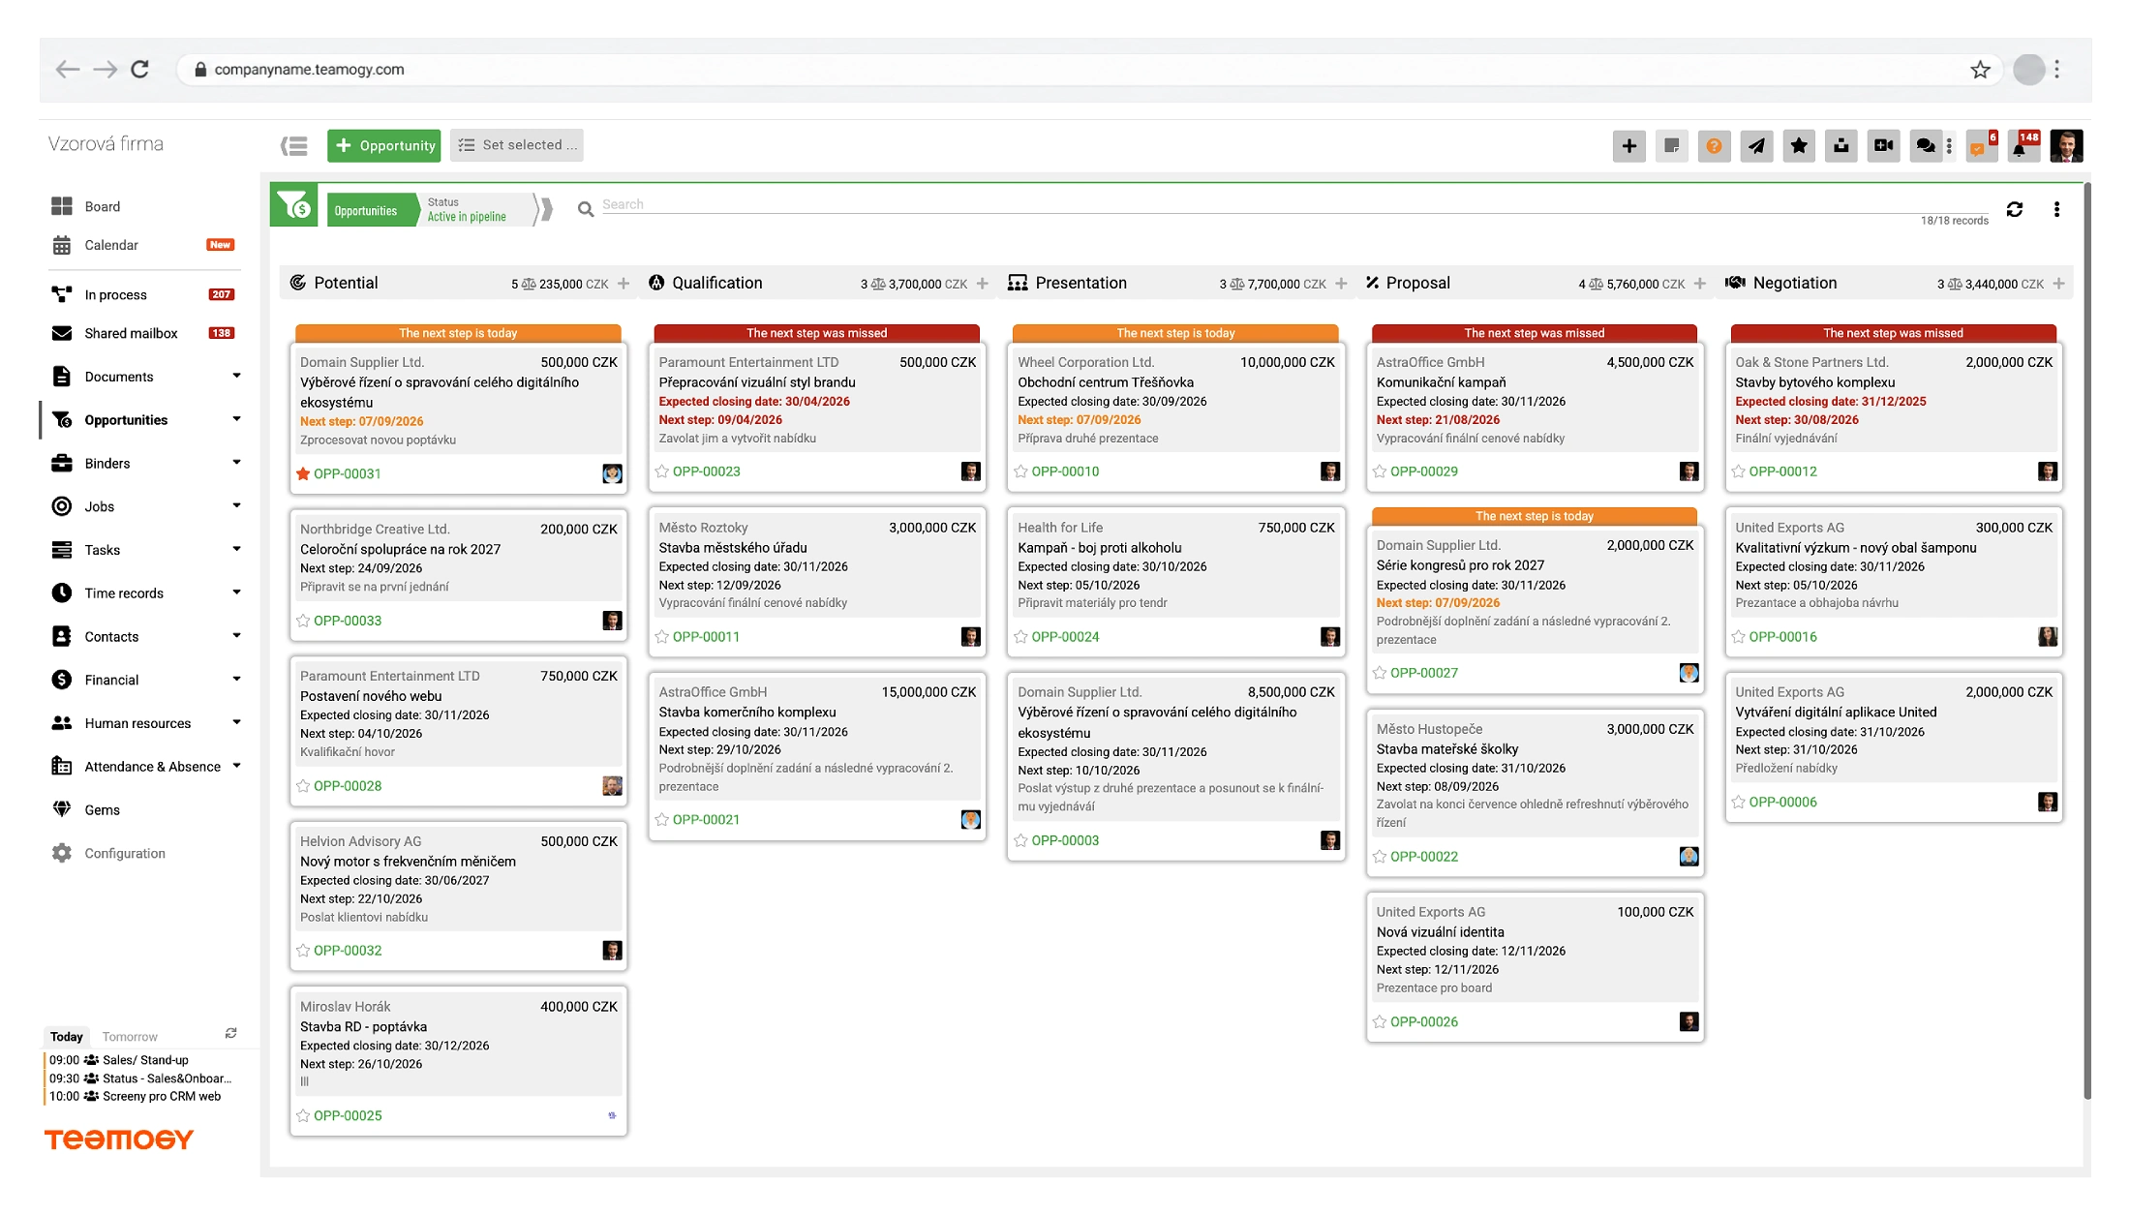Click the sticky note icon in toolbar
The height and width of the screenshot is (1215, 2130).
1672,146
